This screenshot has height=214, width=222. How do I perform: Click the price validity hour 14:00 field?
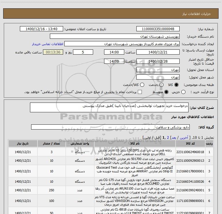pyautogui.click(x=114, y=61)
